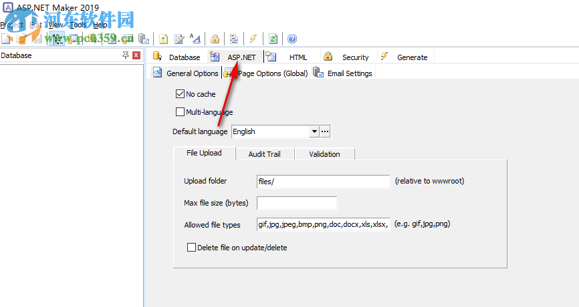Viewport: 579px width, 307px height.
Task: Select the General Options sub-tab
Action: (186, 73)
